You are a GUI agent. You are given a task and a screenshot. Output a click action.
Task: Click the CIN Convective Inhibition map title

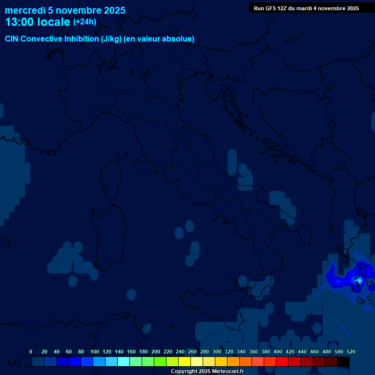(x=100, y=39)
